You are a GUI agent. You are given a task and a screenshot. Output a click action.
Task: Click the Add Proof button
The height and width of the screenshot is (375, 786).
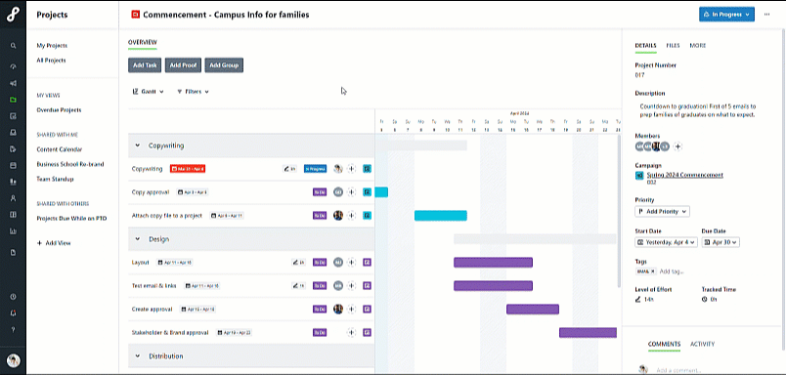[183, 65]
